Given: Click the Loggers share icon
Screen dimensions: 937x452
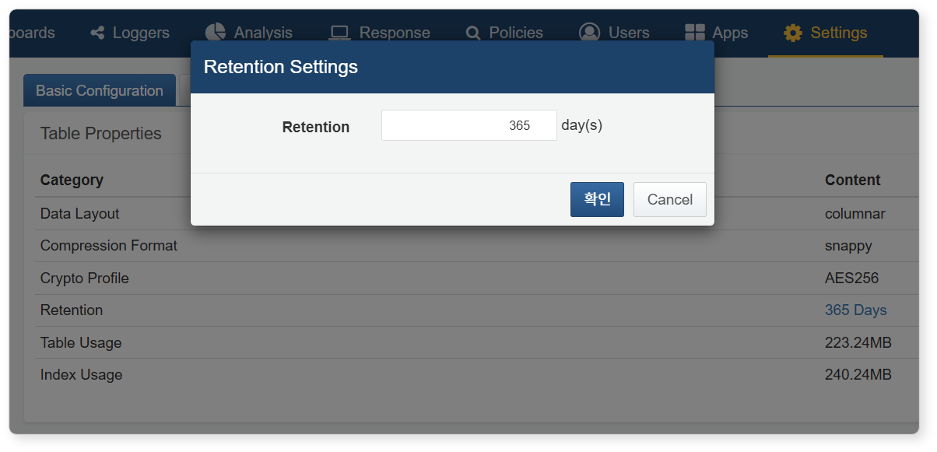Looking at the screenshot, I should point(97,33).
